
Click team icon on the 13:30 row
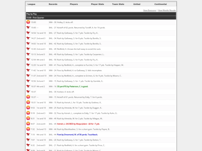point(28,49)
